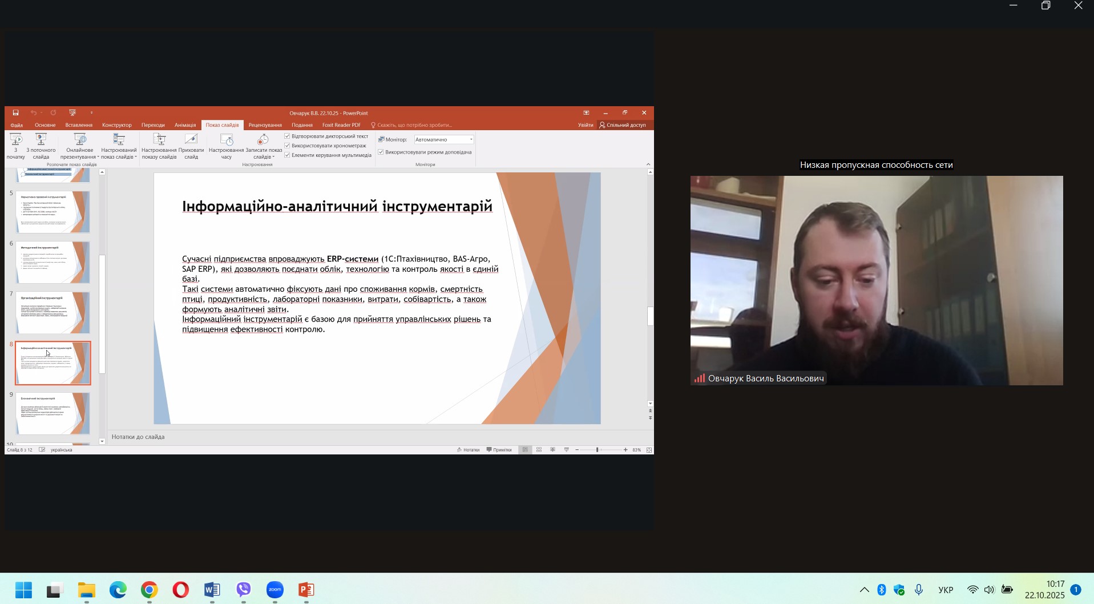The height and width of the screenshot is (604, 1094).
Task: Click the Save icon in quick access toolbar
Action: (x=15, y=113)
